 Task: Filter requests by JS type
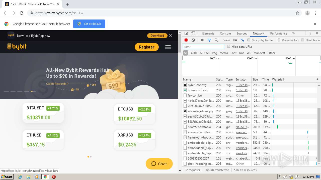point(200,53)
